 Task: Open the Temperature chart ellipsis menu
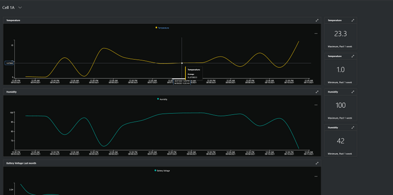tap(316, 33)
